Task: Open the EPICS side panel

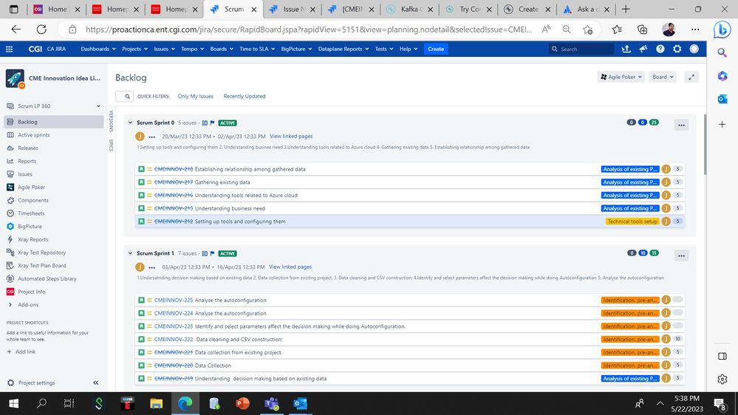Action: tap(111, 145)
